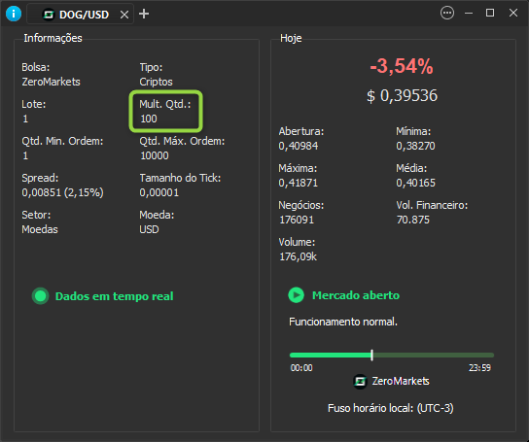Image resolution: width=529 pixels, height=442 pixels.
Task: Click the ZeroMarkets logo below timeline
Action: click(x=360, y=382)
